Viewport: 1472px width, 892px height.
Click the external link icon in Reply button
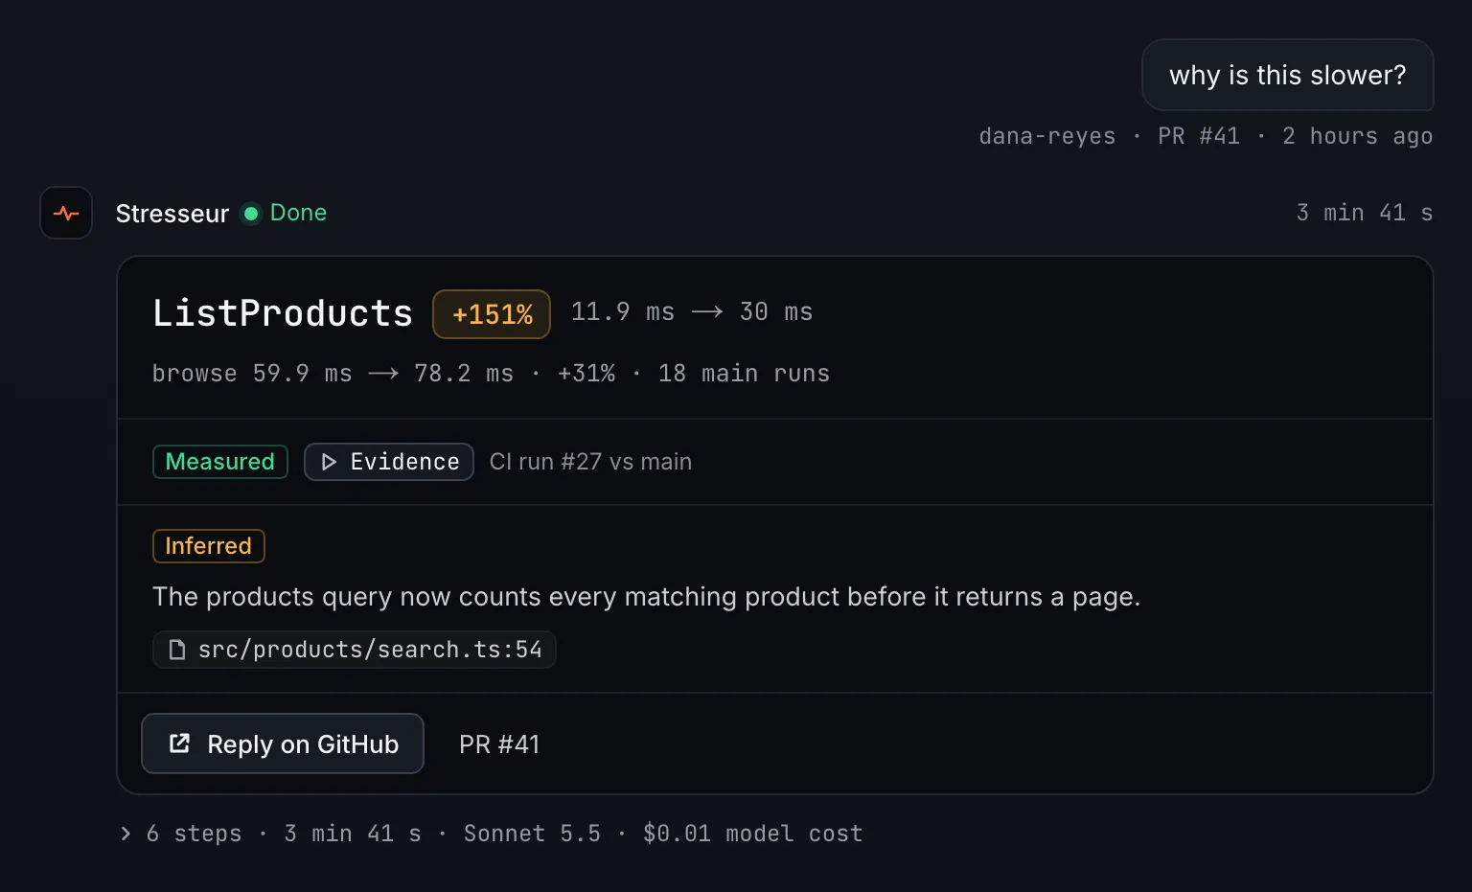(x=179, y=743)
